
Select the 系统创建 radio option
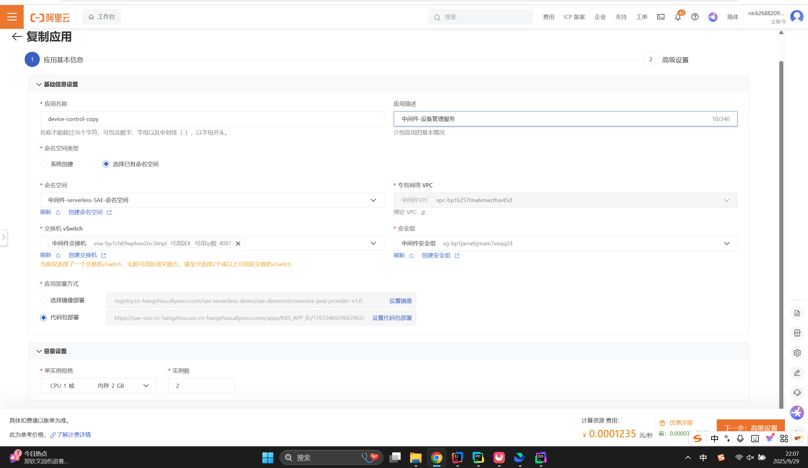44,164
